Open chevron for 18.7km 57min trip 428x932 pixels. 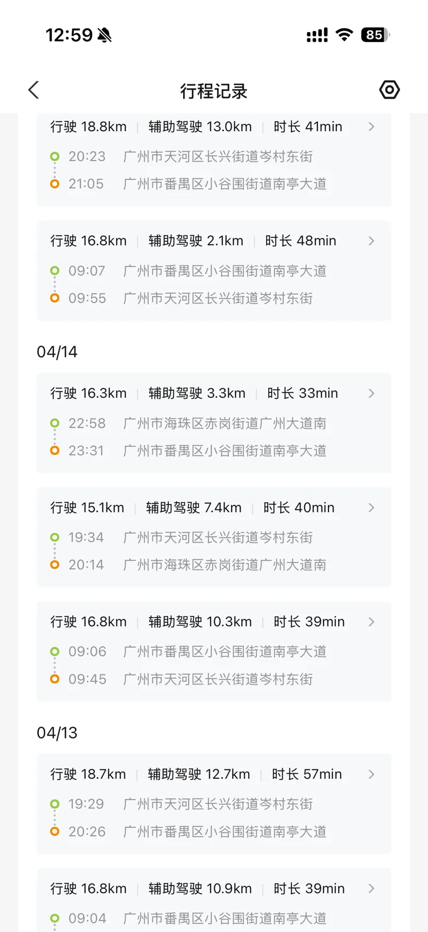point(372,774)
